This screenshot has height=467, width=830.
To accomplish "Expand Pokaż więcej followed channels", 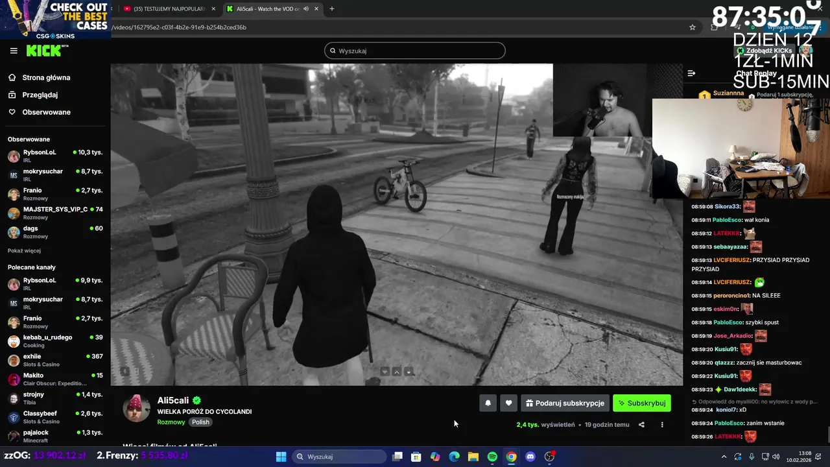I will (24, 251).
